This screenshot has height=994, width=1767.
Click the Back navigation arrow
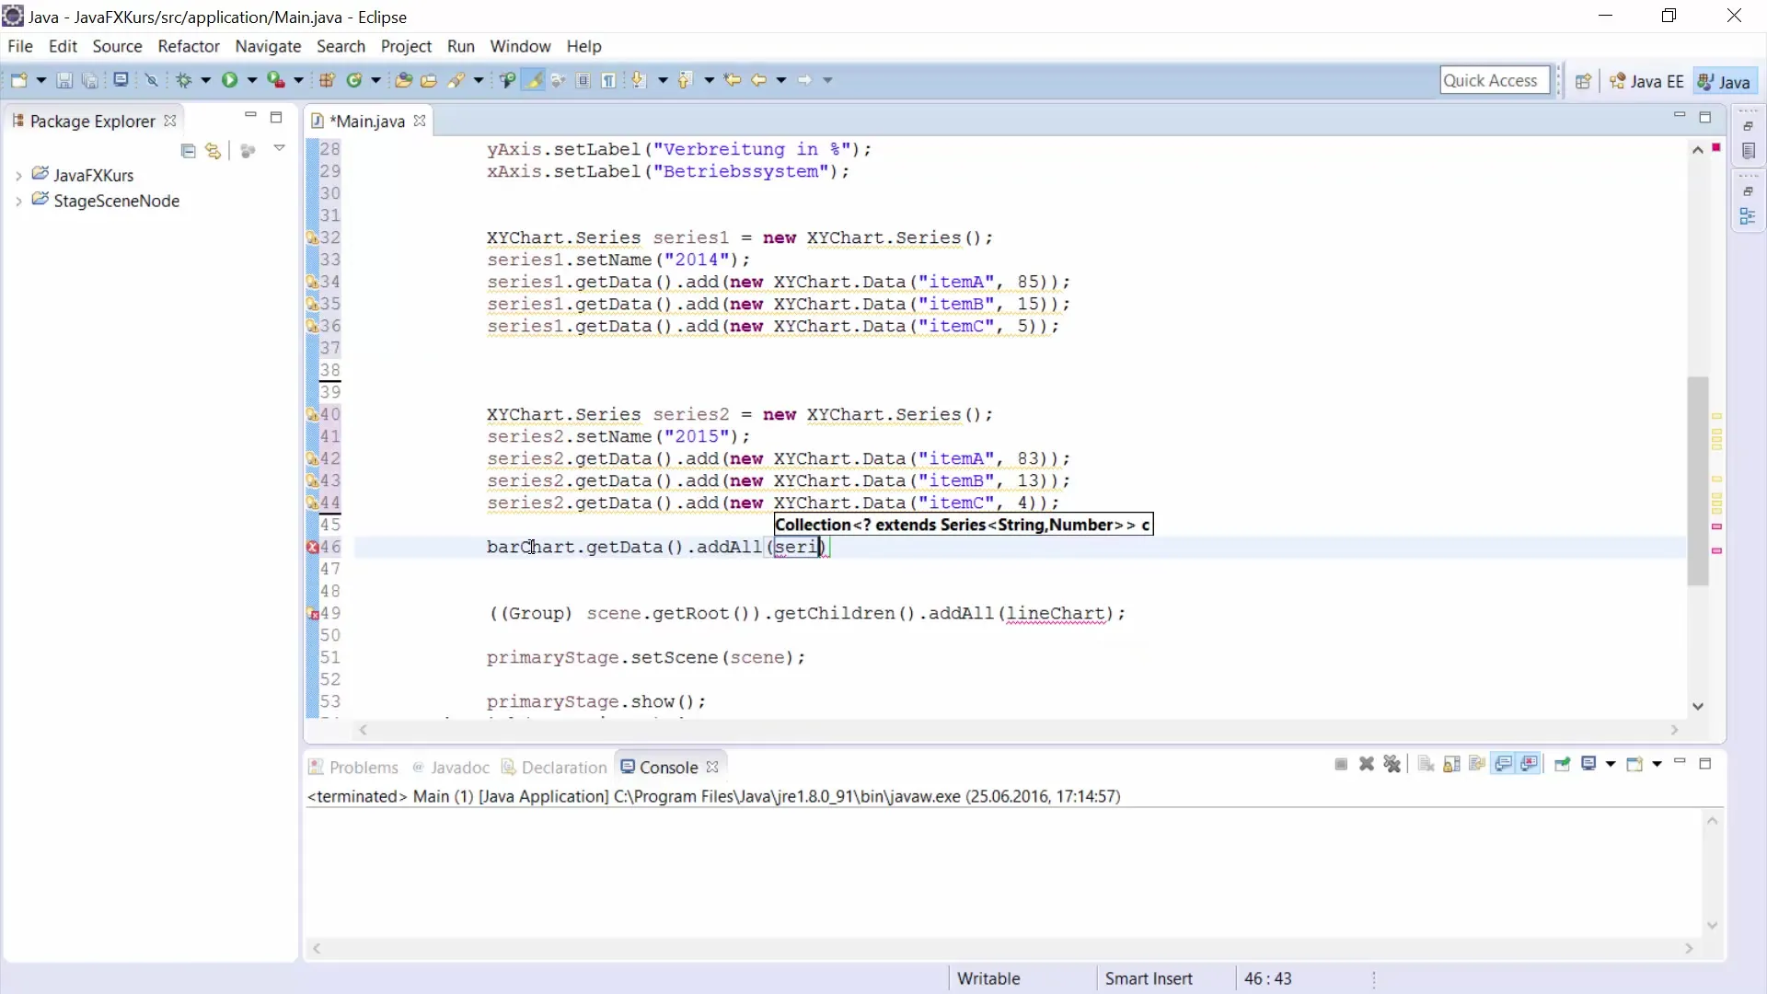(759, 80)
